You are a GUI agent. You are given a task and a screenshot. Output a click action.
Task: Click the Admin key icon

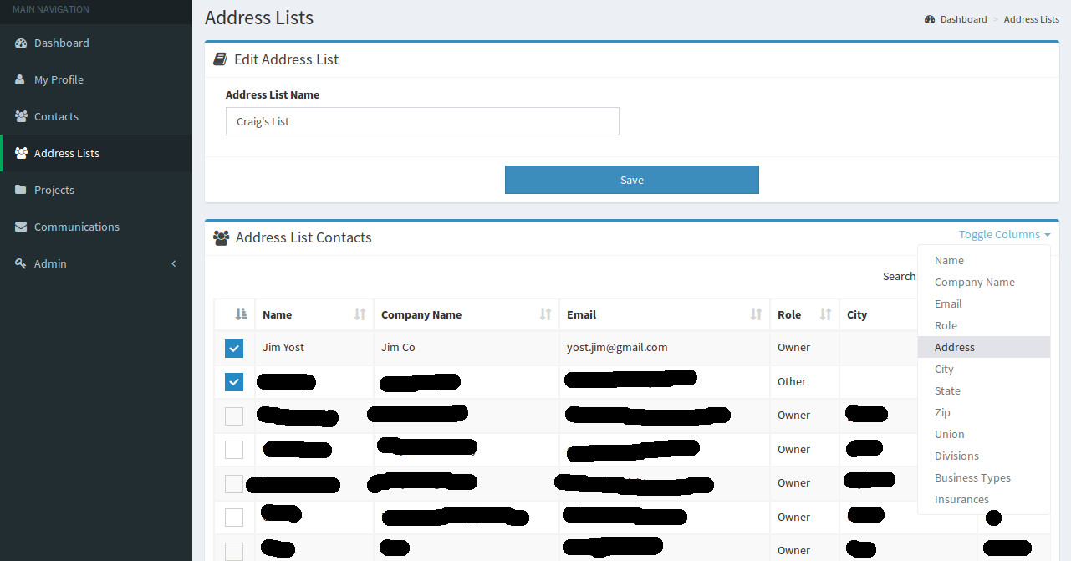point(21,264)
